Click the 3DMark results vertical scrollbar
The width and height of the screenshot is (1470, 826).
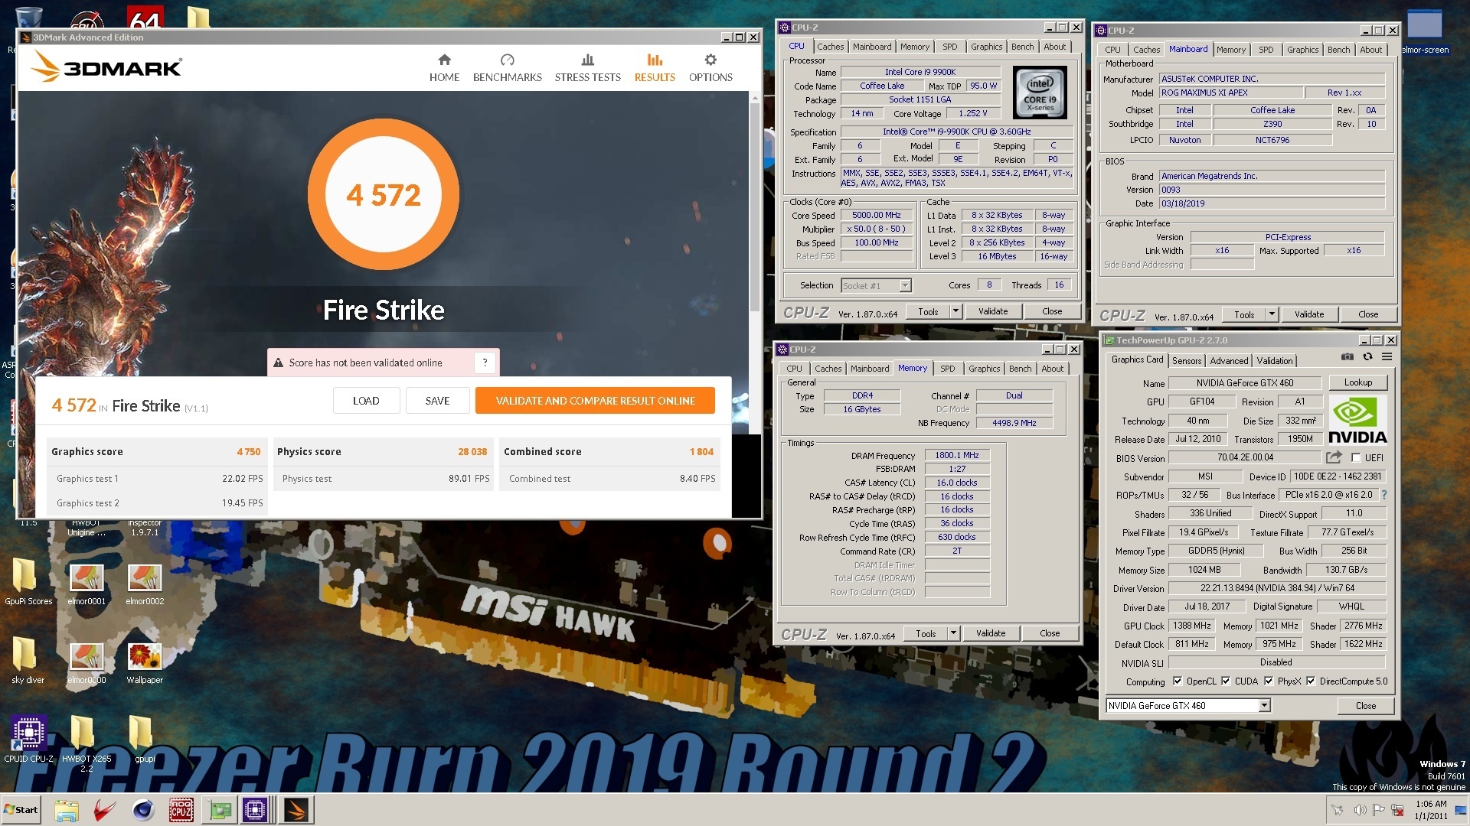pyautogui.click(x=754, y=206)
